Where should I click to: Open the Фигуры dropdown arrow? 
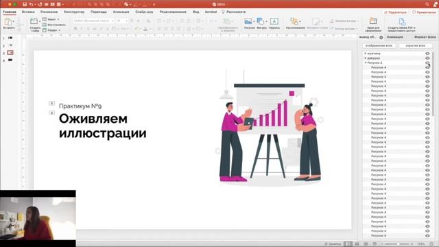[266, 21]
